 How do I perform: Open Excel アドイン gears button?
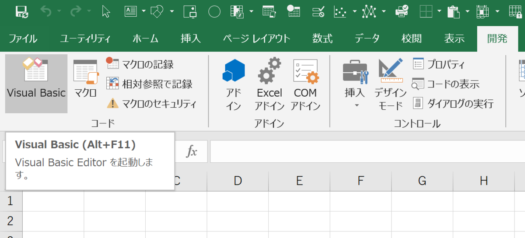click(269, 84)
